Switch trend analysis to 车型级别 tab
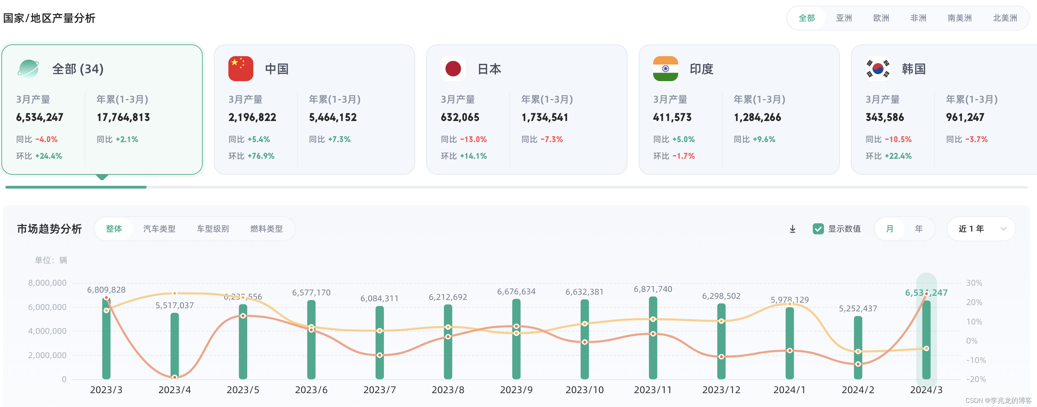The width and height of the screenshot is (1037, 407). [x=213, y=229]
